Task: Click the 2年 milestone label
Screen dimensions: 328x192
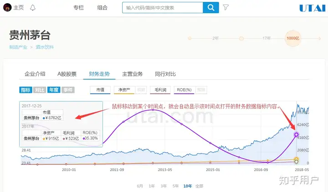Action: pyautogui.click(x=215, y=38)
